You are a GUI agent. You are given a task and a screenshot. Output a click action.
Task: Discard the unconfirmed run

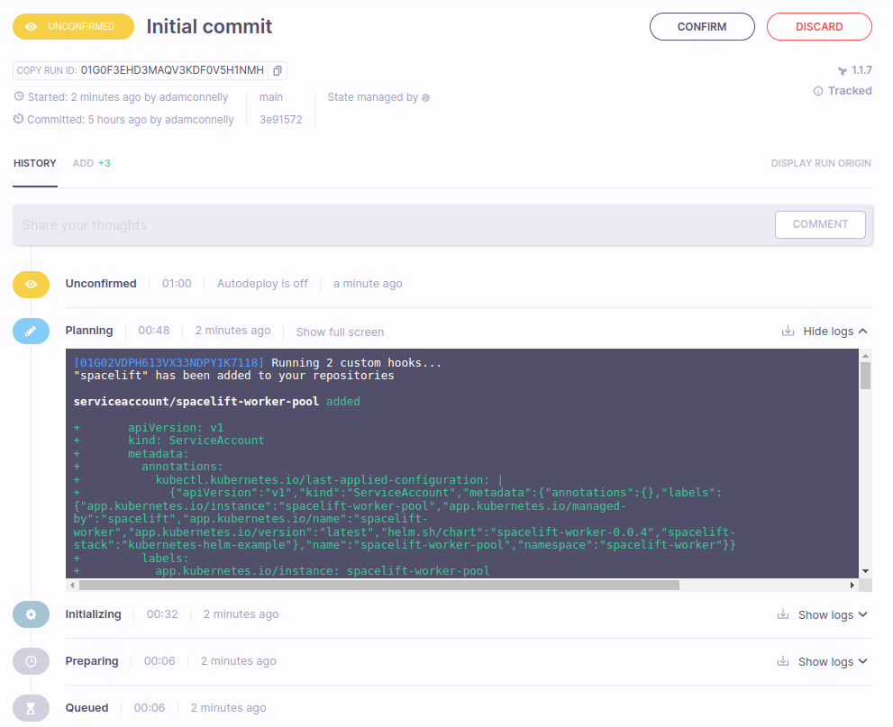(x=819, y=27)
